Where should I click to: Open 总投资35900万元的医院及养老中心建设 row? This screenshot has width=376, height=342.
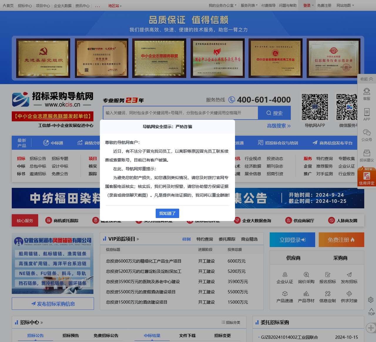click(143, 282)
